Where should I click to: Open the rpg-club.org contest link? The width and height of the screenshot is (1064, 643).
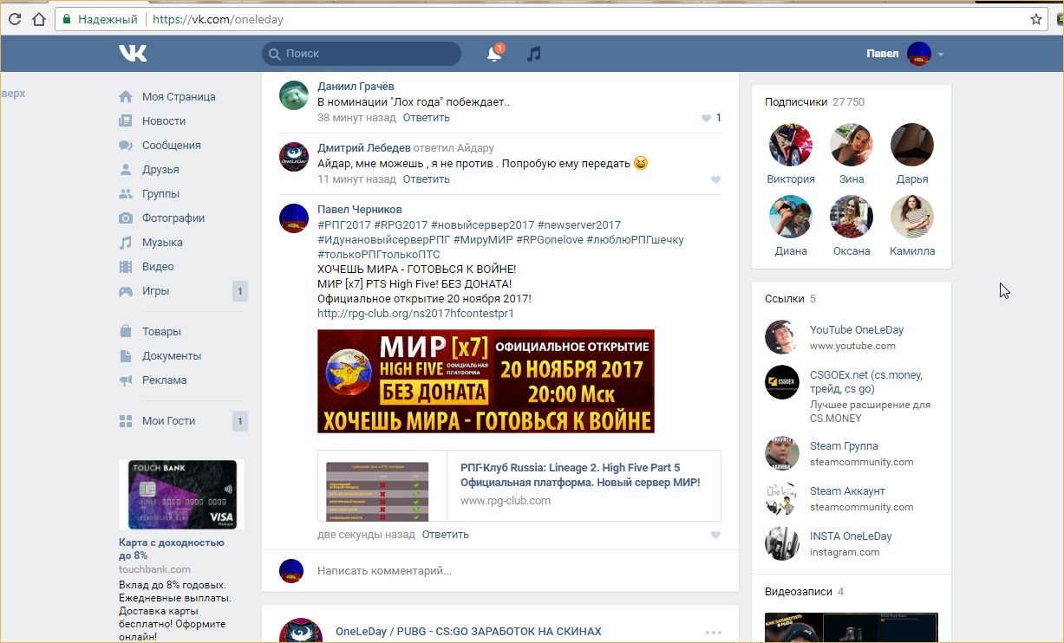pos(415,314)
